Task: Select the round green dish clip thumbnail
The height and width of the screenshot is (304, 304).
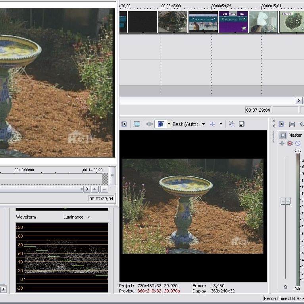Action: click(292, 22)
